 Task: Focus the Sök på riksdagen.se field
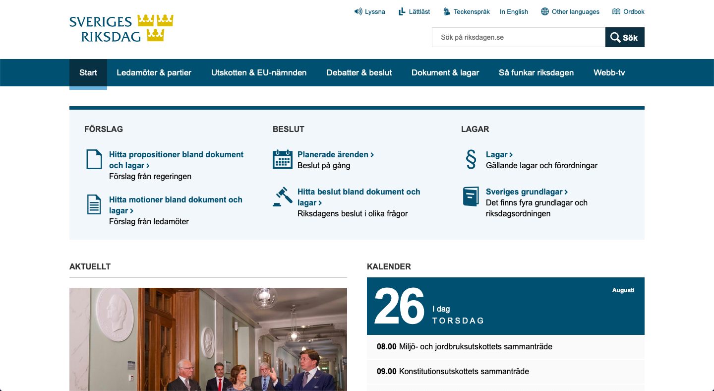click(519, 37)
